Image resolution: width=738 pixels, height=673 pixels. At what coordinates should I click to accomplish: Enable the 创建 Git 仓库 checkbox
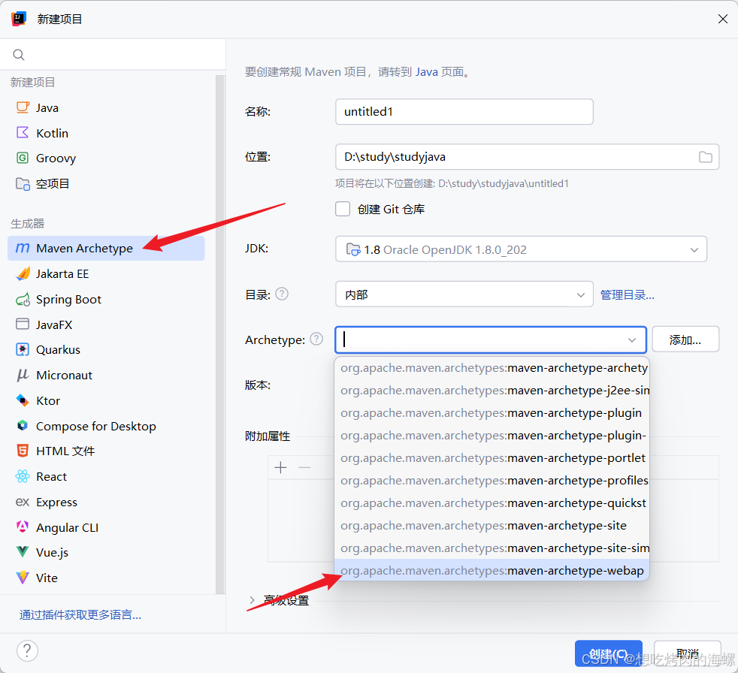pyautogui.click(x=343, y=209)
